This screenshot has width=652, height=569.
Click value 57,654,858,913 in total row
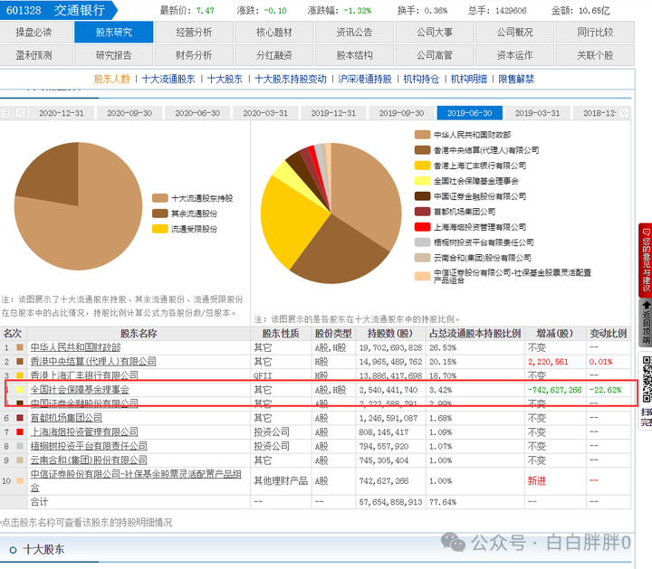(390, 502)
